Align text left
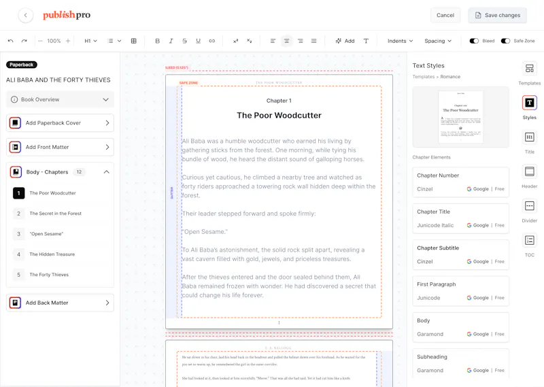This screenshot has width=544, height=387. tap(273, 41)
